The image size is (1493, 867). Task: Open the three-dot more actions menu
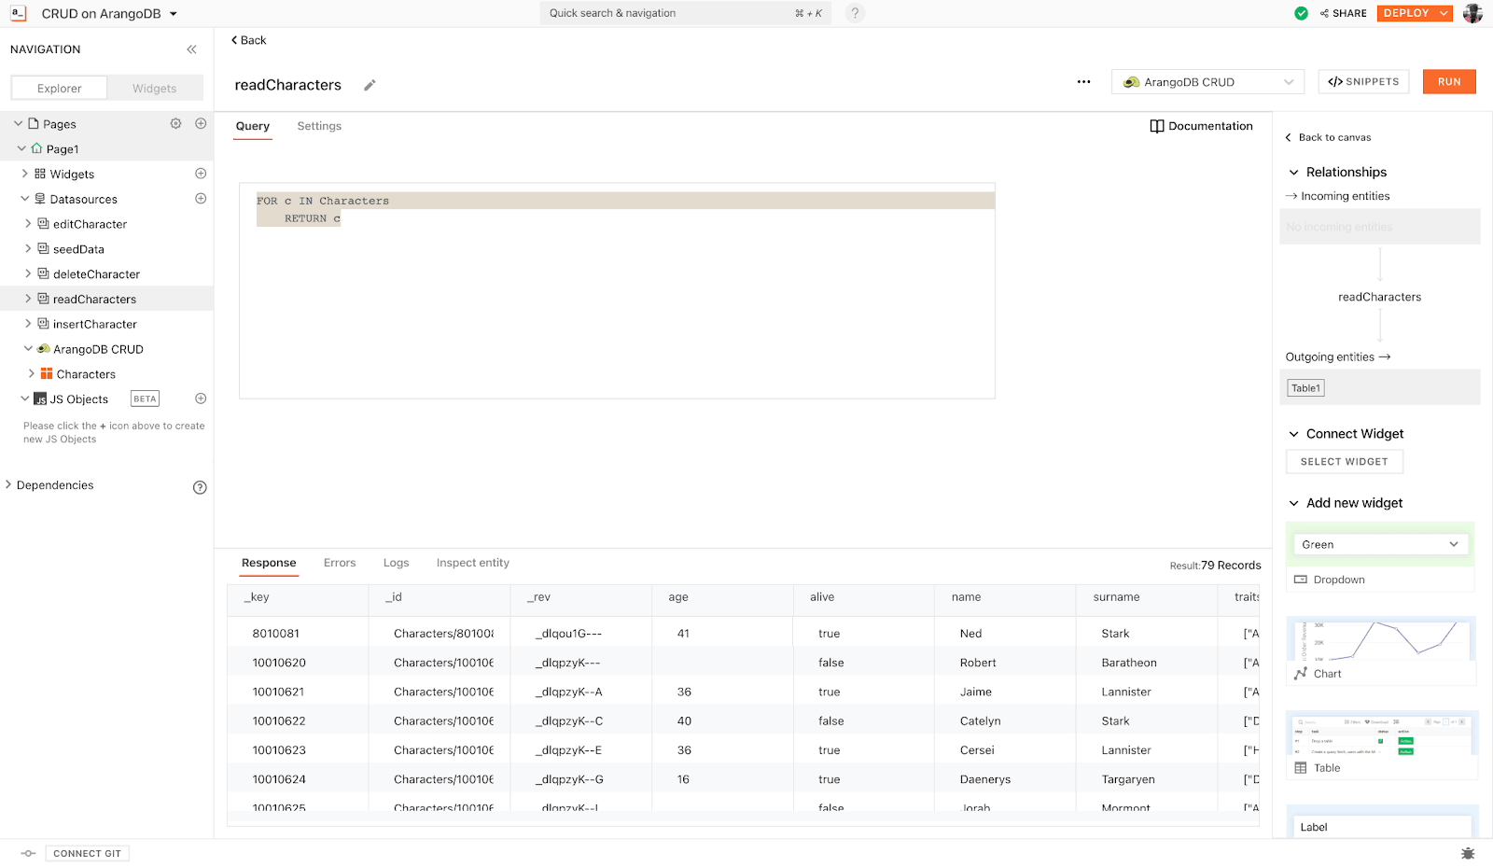1083,82
